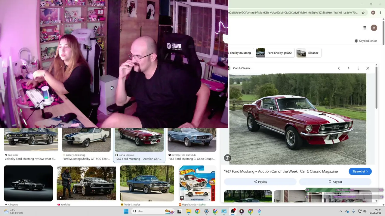This screenshot has height=216, width=385.
Task: Click the page vertical scrollbar
Action: [383, 33]
